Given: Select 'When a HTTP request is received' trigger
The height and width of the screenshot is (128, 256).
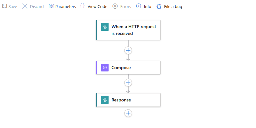Looking at the screenshot, I should (x=134, y=30).
